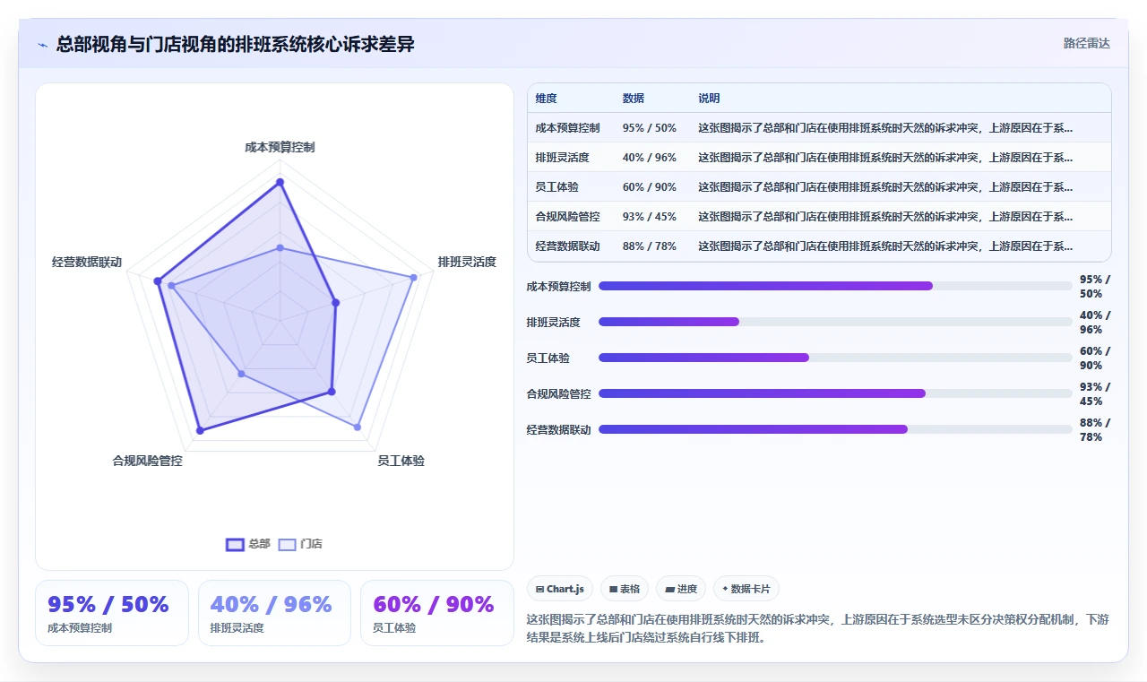Toggle the 门店 legend swatch
The height and width of the screenshot is (682, 1147).
287,544
